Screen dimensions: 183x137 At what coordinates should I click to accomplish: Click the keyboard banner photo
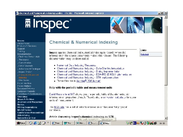pyautogui.click(x=135, y=25)
